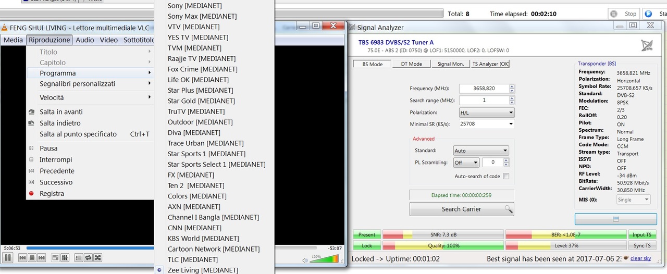The height and width of the screenshot is (274, 667).
Task: Show the VLC playlist icon
Action: tap(79, 257)
